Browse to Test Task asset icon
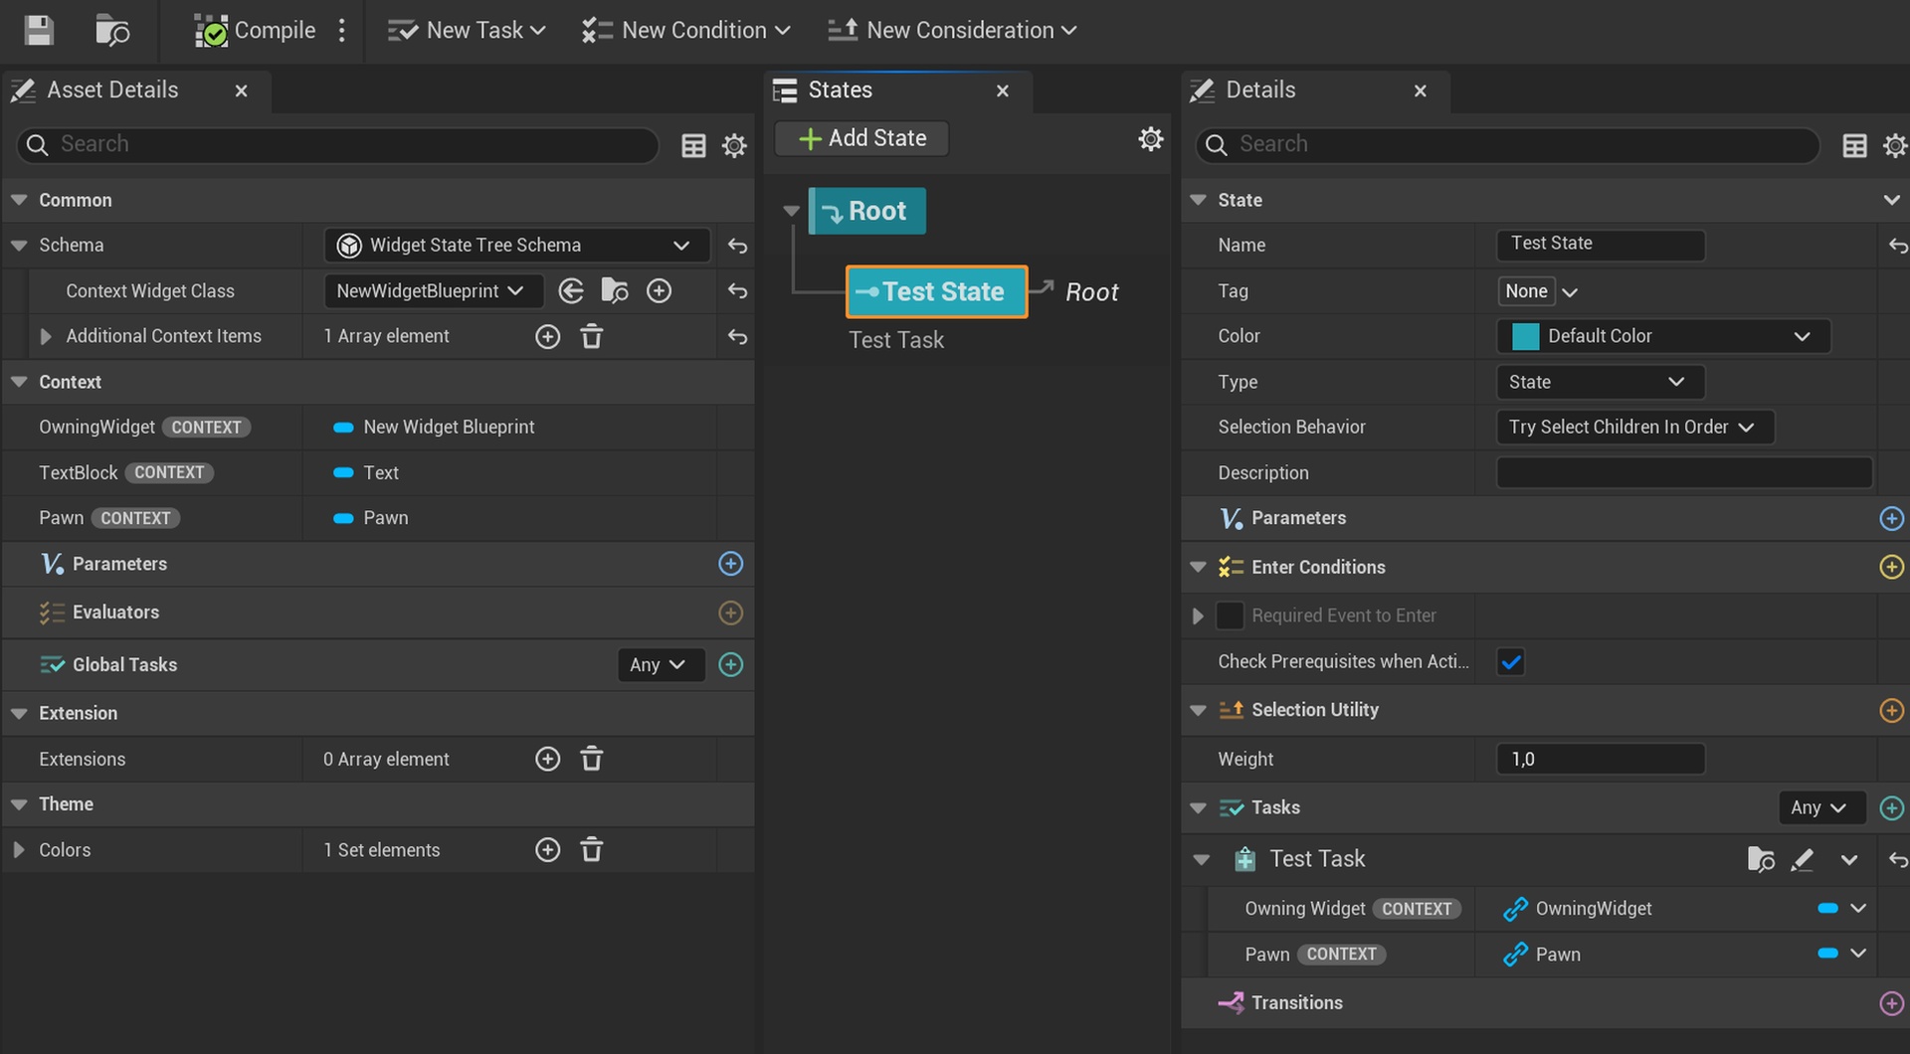 1760,860
